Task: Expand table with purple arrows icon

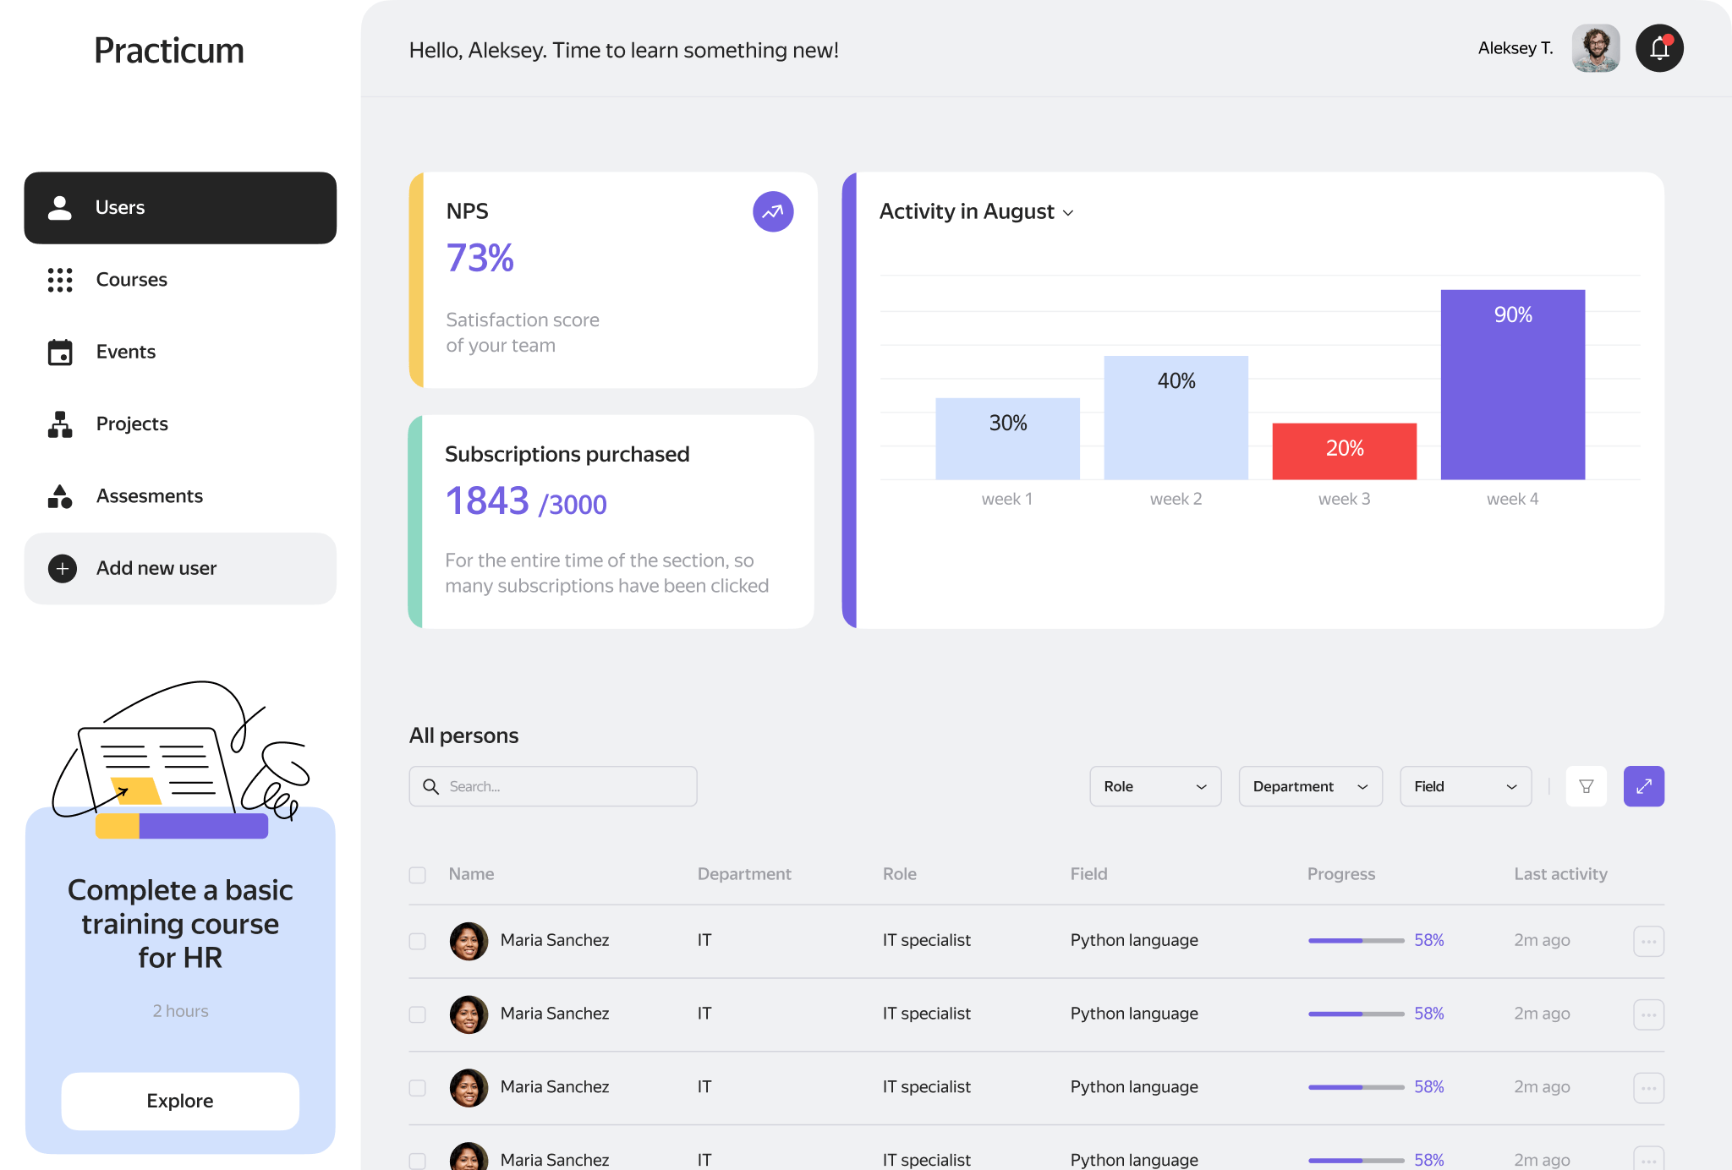Action: click(x=1643, y=786)
